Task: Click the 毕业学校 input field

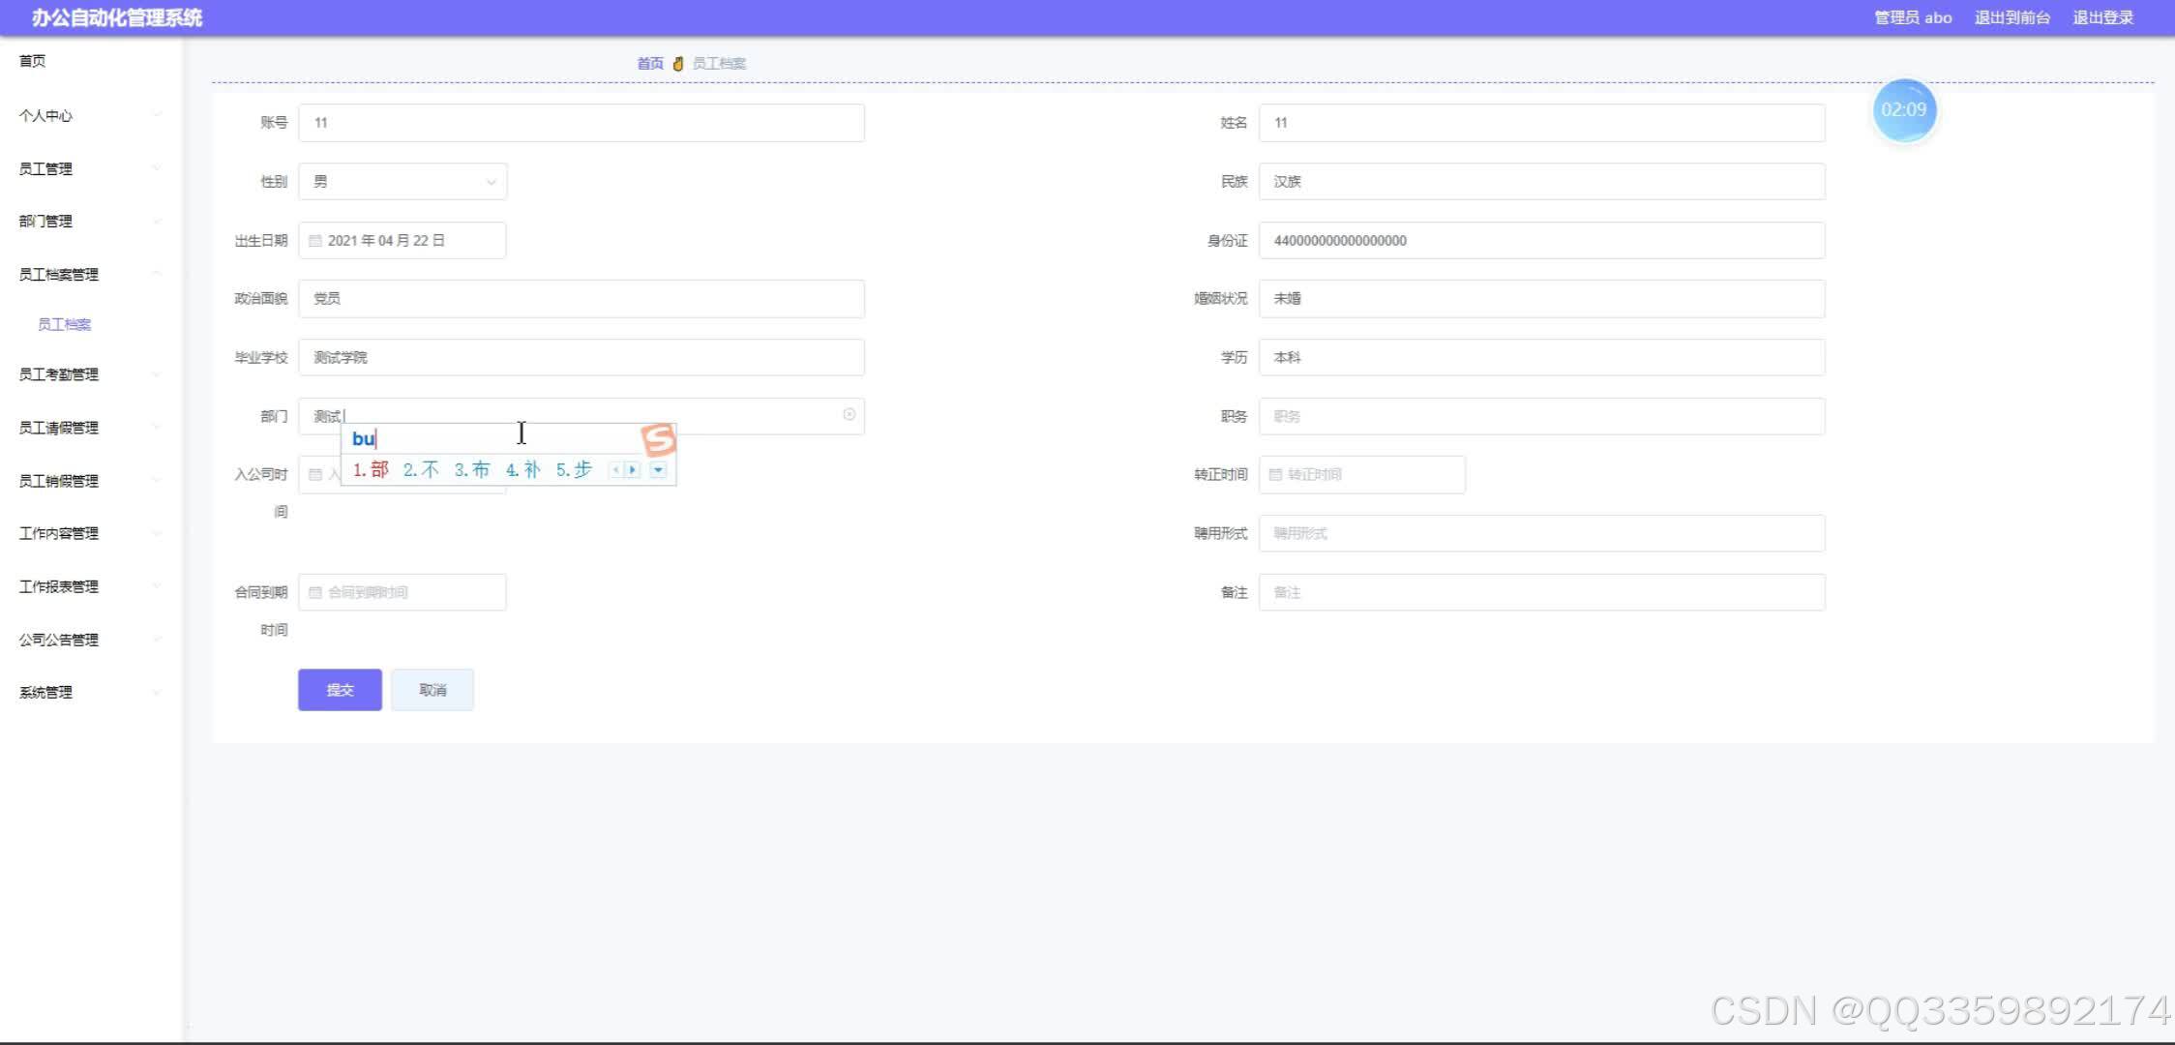Action: [x=581, y=358]
